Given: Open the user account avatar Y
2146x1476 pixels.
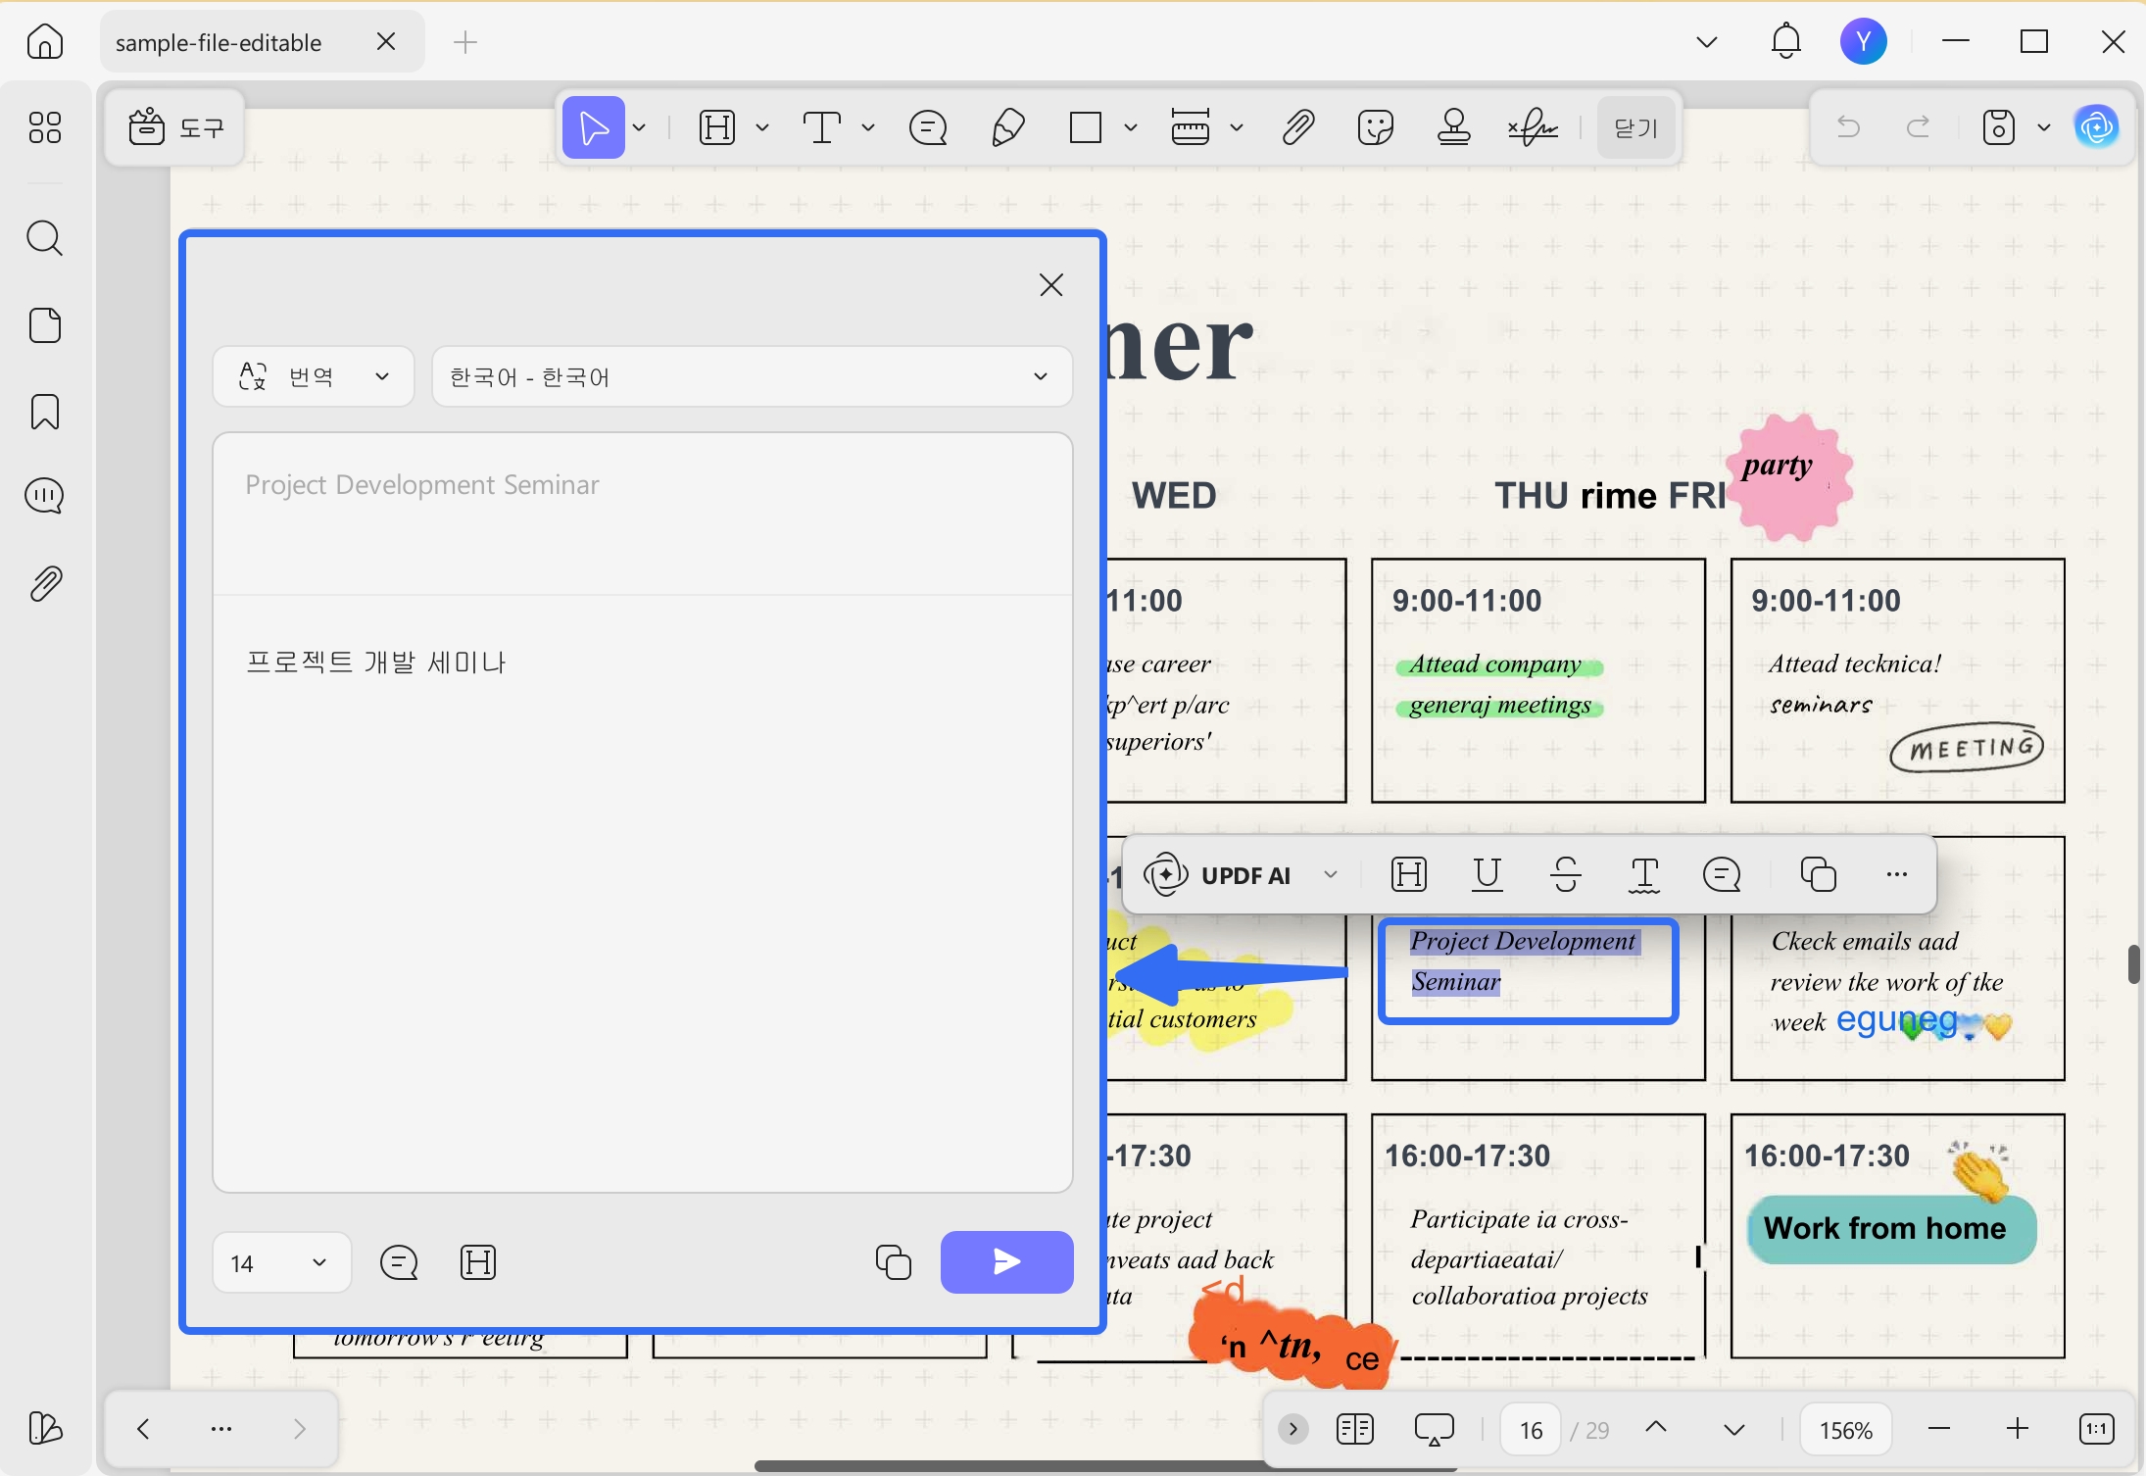Looking at the screenshot, I should point(1864,41).
